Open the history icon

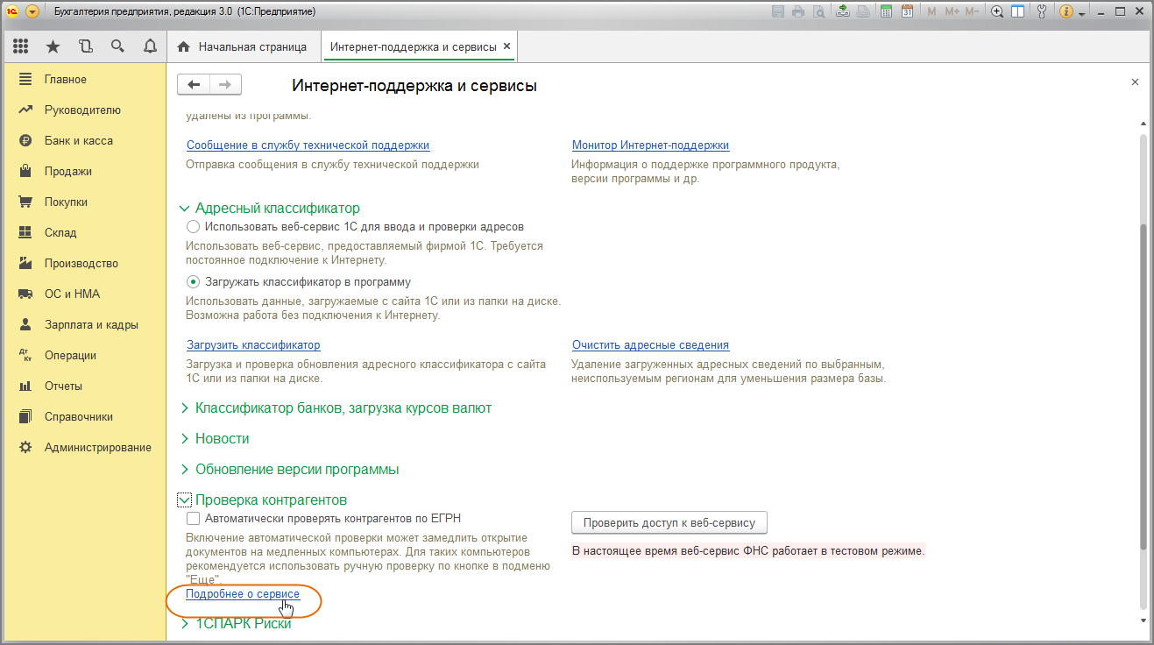pos(85,46)
